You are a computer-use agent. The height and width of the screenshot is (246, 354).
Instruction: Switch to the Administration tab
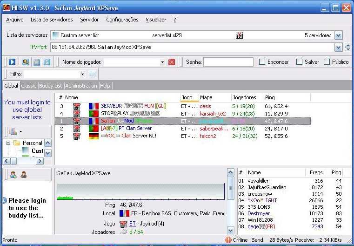pos(81,86)
